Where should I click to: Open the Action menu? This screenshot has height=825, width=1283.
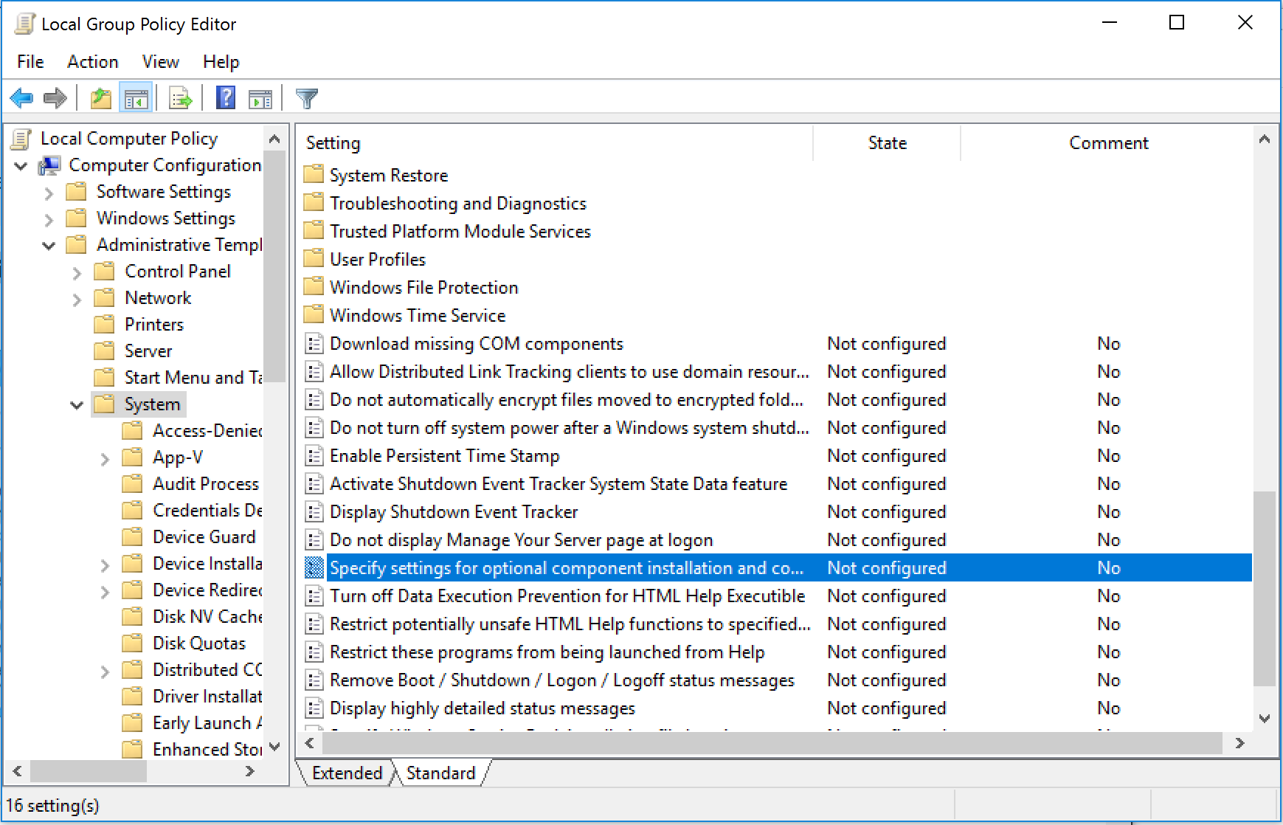92,62
